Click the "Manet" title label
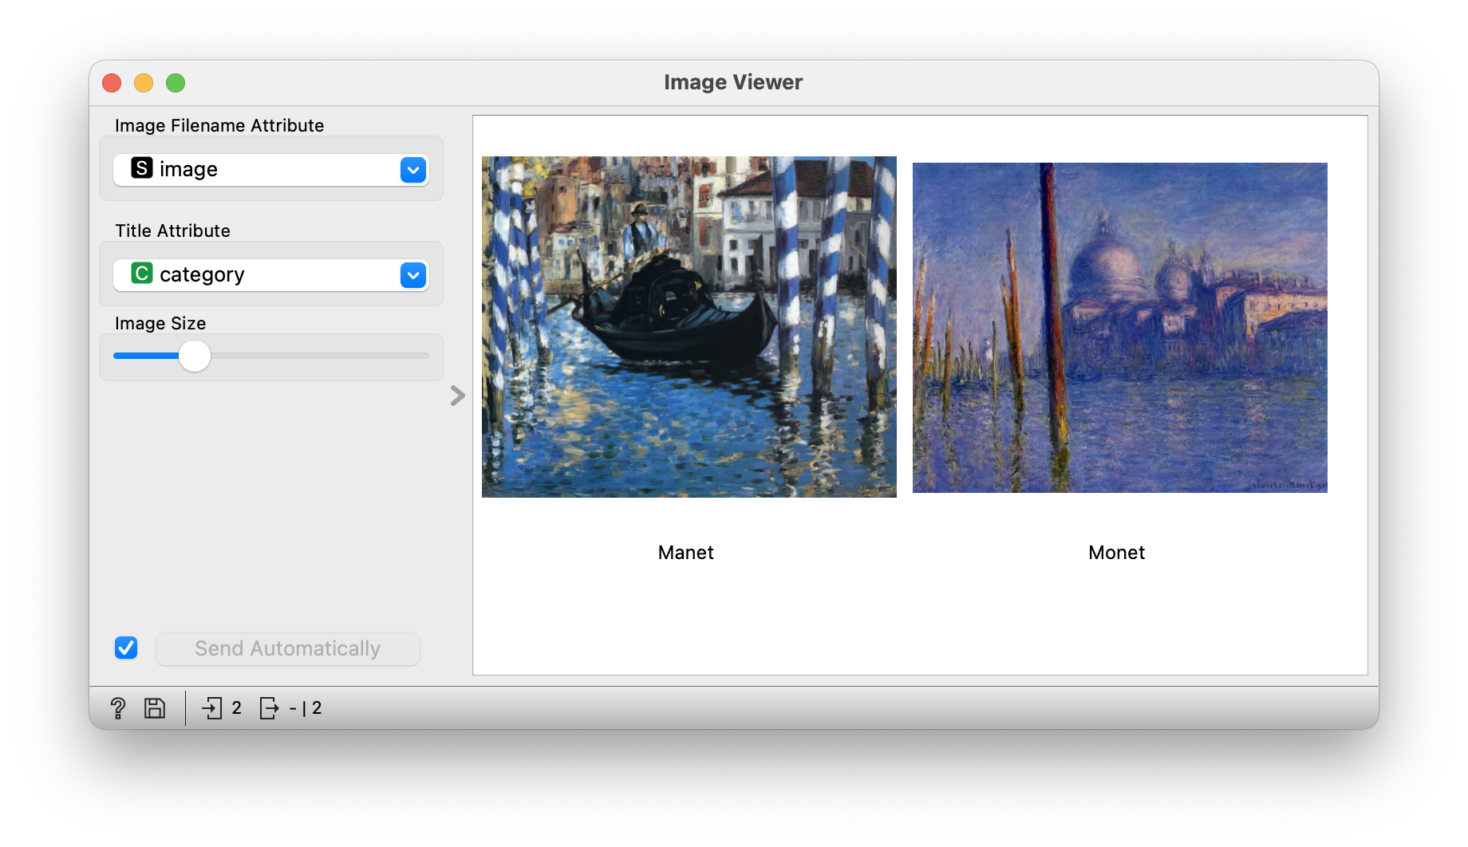This screenshot has width=1468, height=847. click(x=686, y=553)
